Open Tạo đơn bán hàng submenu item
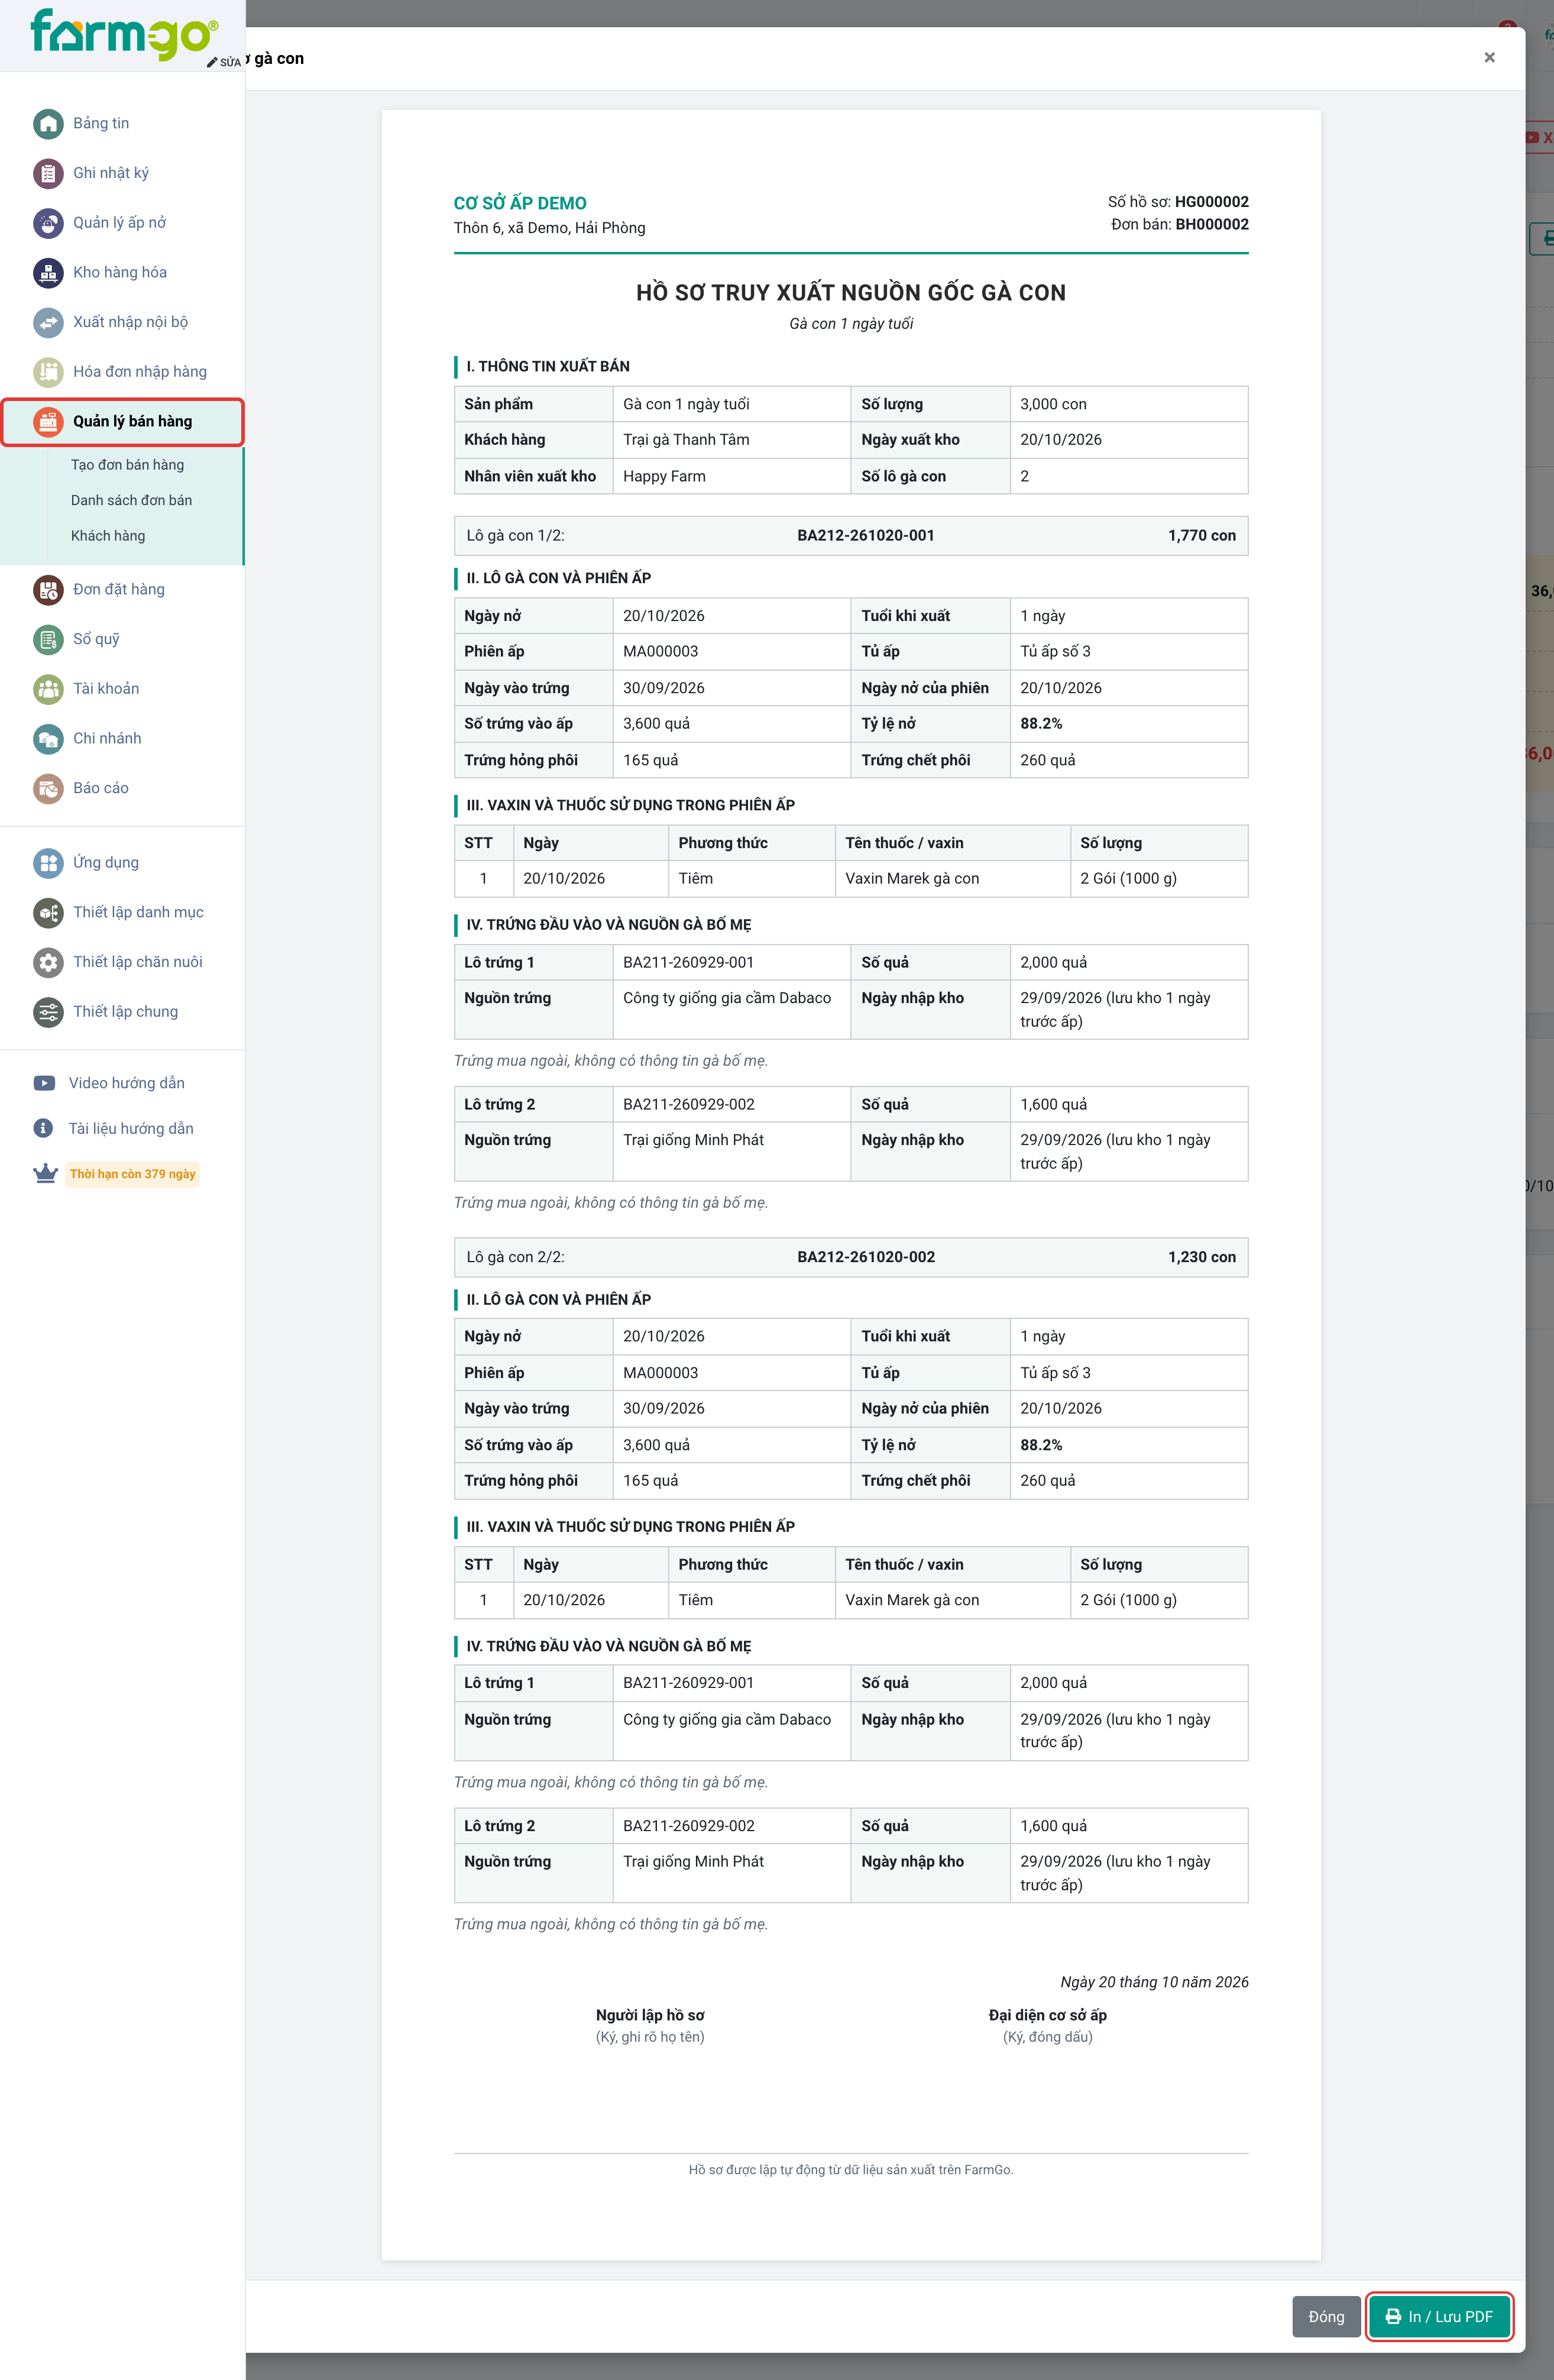 [127, 465]
